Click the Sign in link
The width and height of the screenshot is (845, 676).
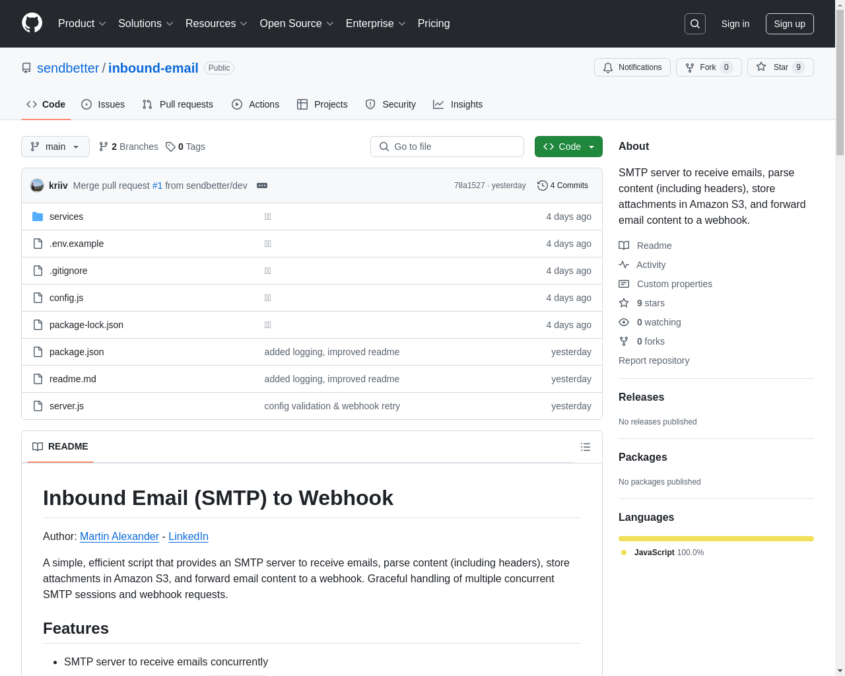click(x=735, y=24)
